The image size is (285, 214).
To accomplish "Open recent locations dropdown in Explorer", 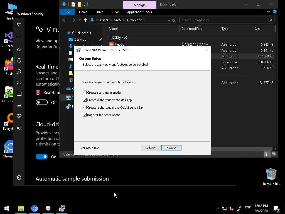I will click(80, 20).
